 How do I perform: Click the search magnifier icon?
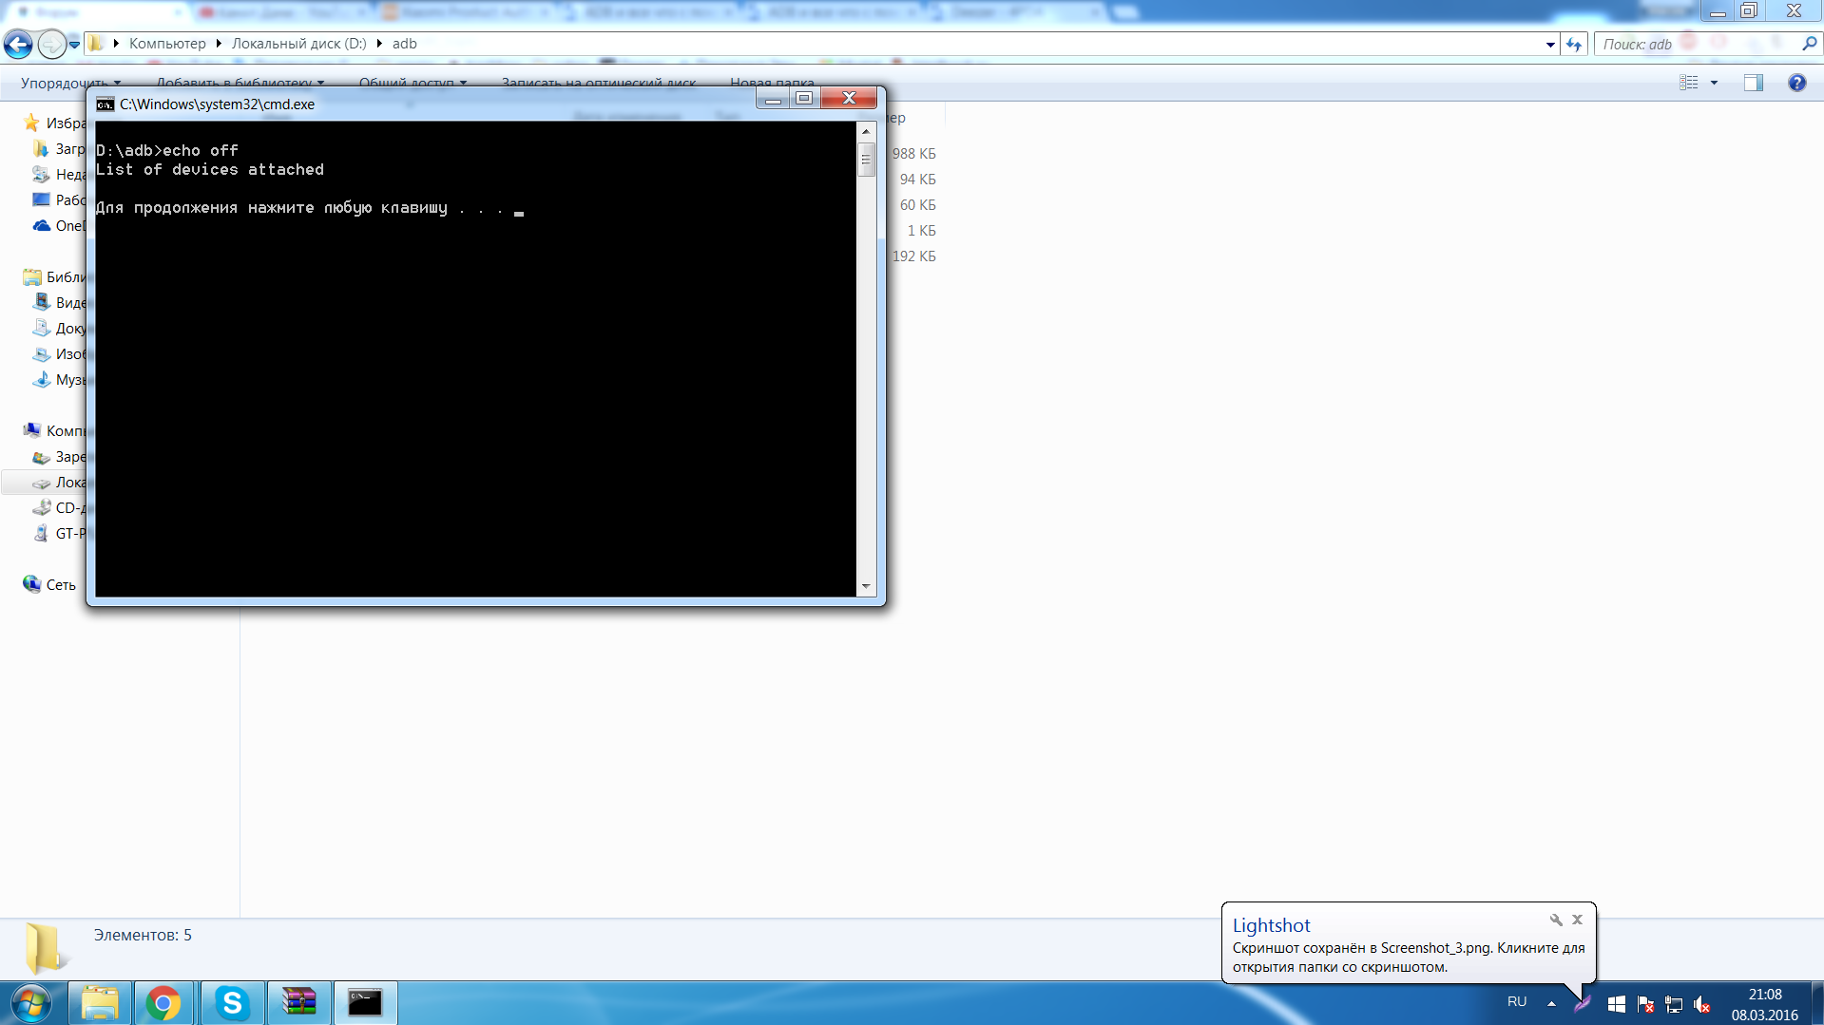coord(1809,44)
